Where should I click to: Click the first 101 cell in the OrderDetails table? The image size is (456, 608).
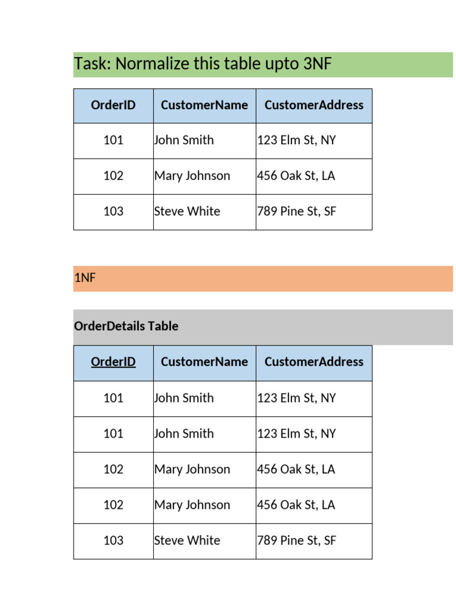(113, 398)
